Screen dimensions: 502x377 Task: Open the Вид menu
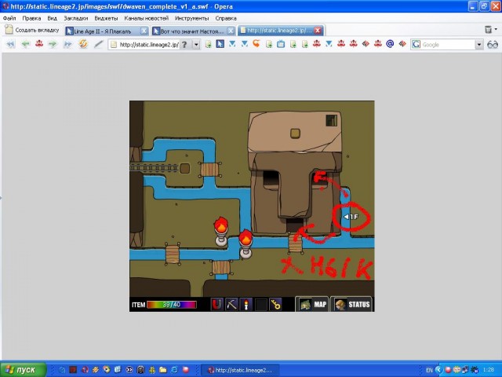pyautogui.click(x=52, y=18)
